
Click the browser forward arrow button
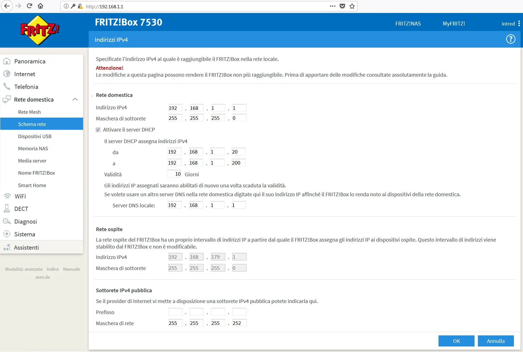tap(18, 6)
